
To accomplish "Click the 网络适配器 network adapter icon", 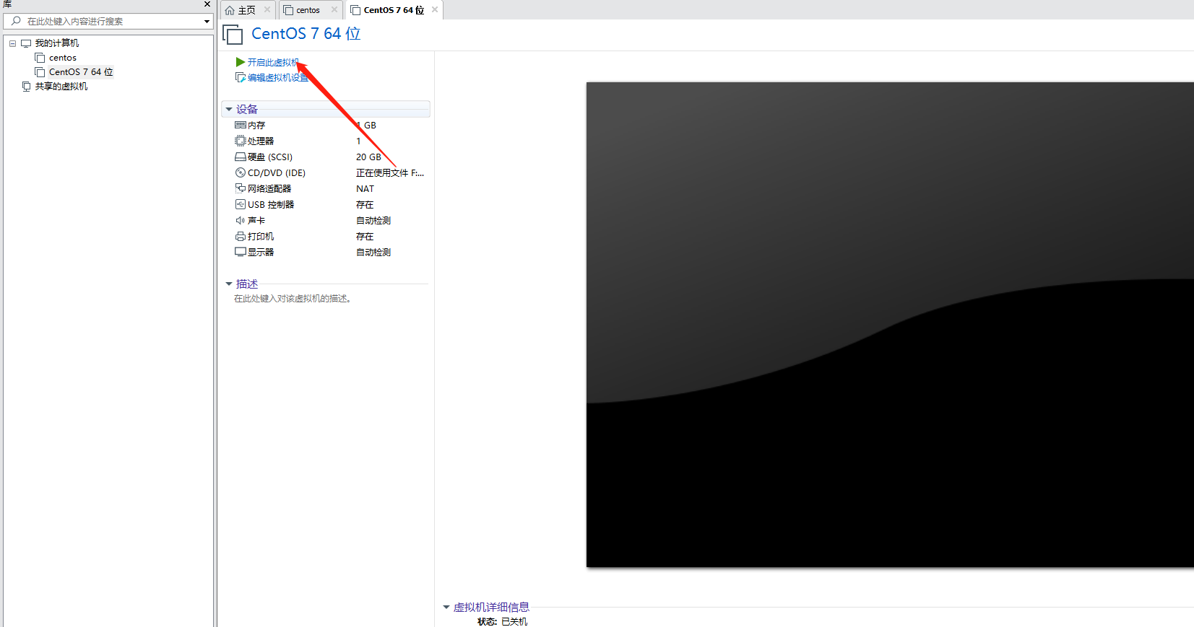I will click(x=241, y=188).
